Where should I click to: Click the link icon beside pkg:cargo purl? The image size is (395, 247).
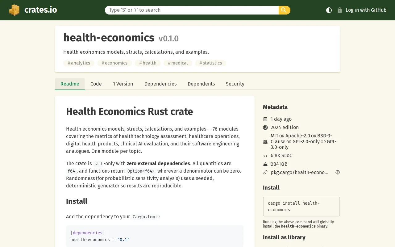tap(265, 173)
